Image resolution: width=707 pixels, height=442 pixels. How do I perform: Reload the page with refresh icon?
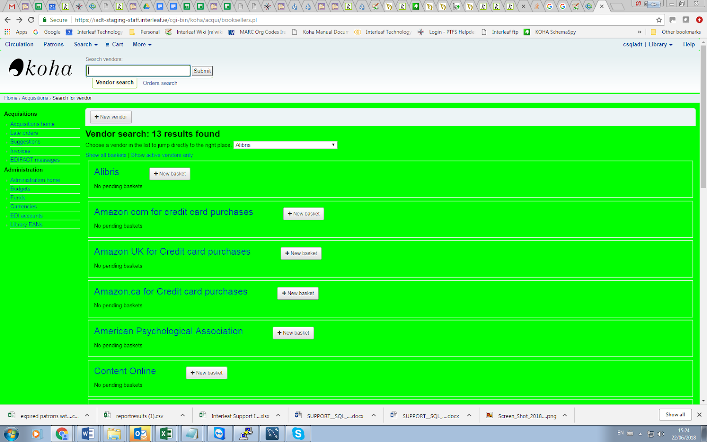(x=31, y=20)
